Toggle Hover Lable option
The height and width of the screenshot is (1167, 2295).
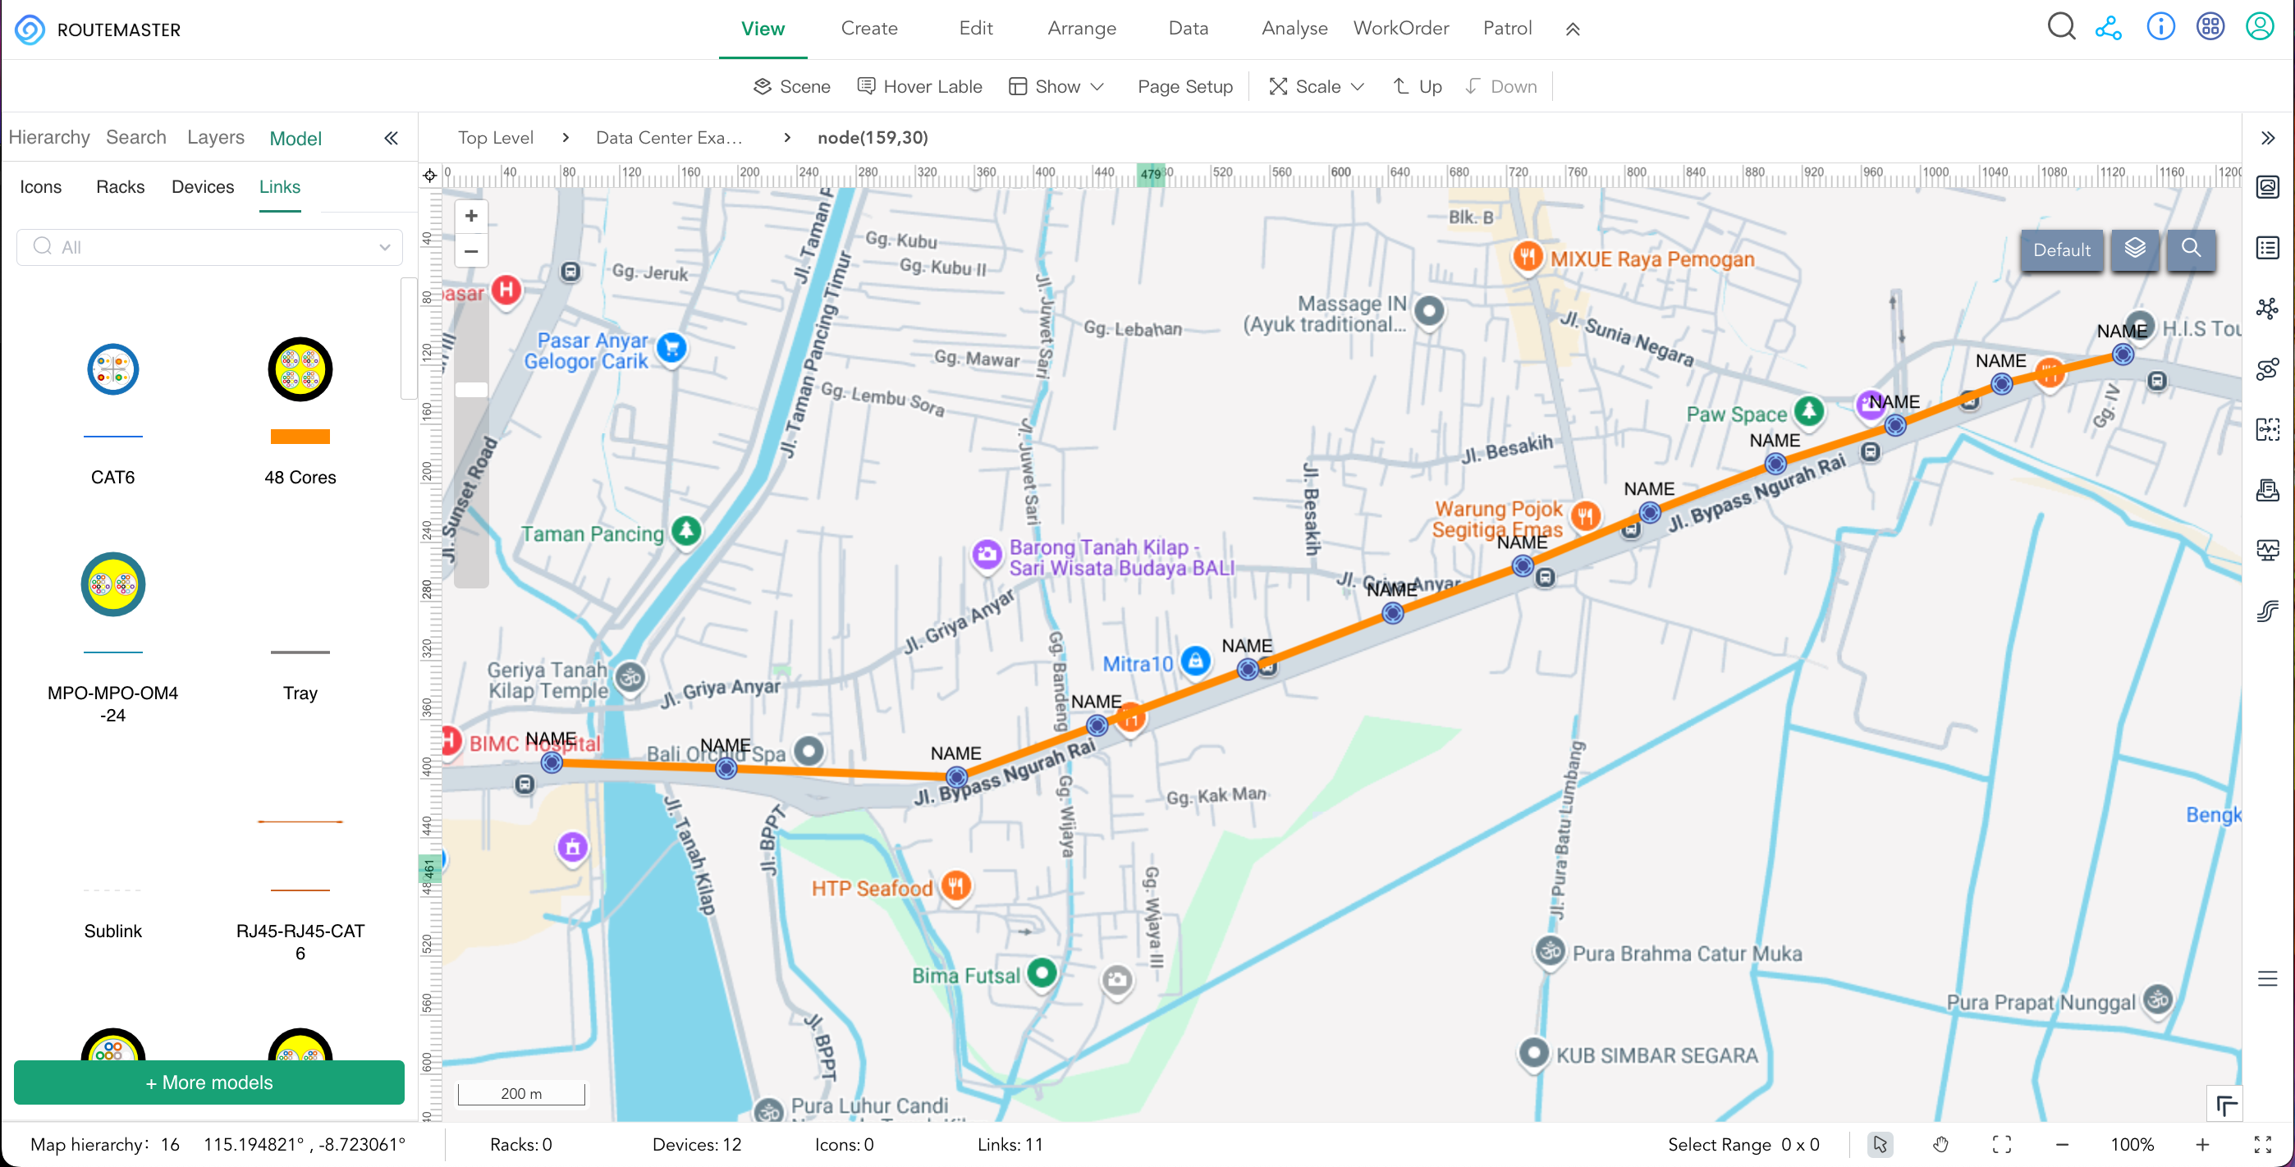click(x=919, y=86)
